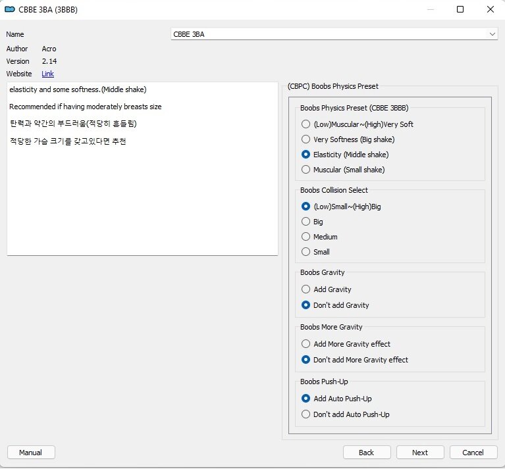Click the Manual button
Screen dimensions: 505x469
[31, 453]
